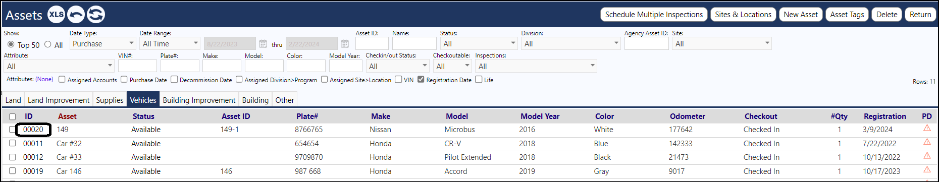Open asset ID 00020
Screen dimensions: 939x182
pos(33,130)
